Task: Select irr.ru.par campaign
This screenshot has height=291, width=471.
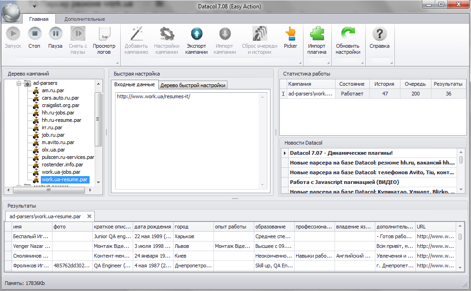Action: click(52, 127)
